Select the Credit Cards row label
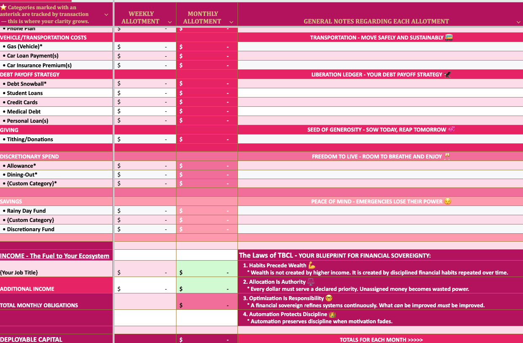 pos(56,102)
